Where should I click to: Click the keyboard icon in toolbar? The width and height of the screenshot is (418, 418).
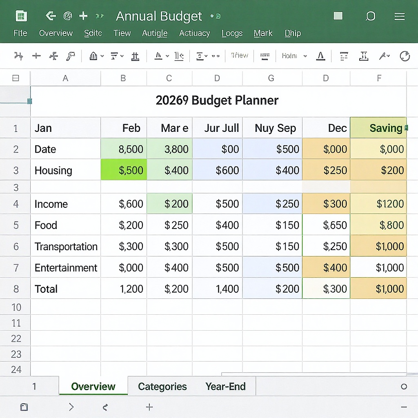click(265, 56)
